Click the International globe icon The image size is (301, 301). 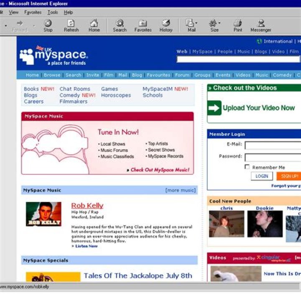click(x=259, y=41)
